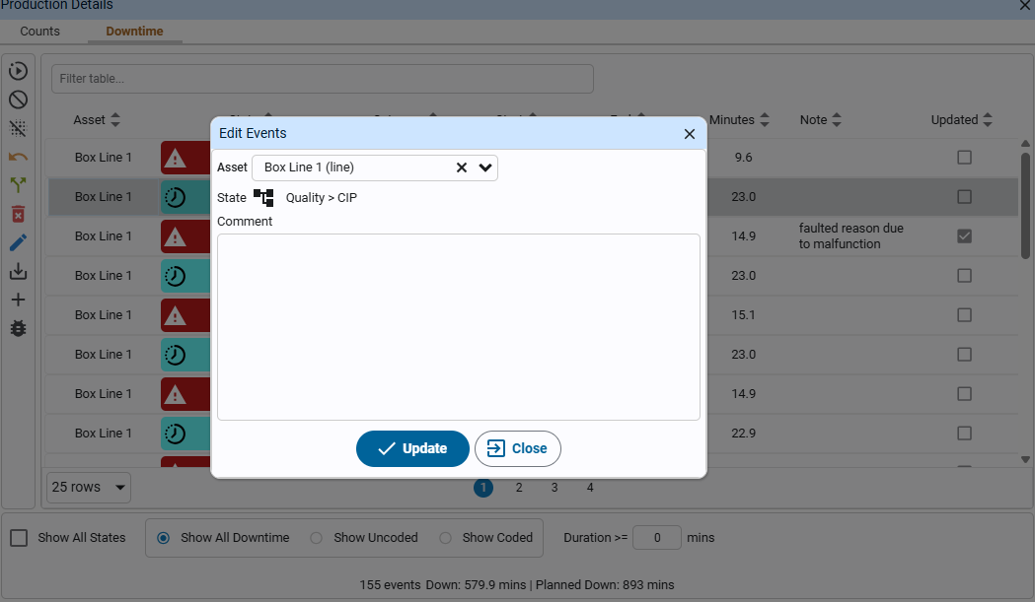Click the Update button
The height and width of the screenshot is (602, 1035).
coord(412,449)
